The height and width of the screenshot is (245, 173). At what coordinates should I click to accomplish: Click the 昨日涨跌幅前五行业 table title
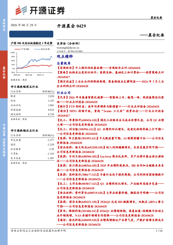24,87
